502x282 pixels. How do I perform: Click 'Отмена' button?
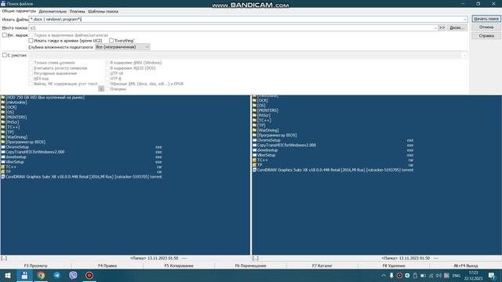coord(486,27)
